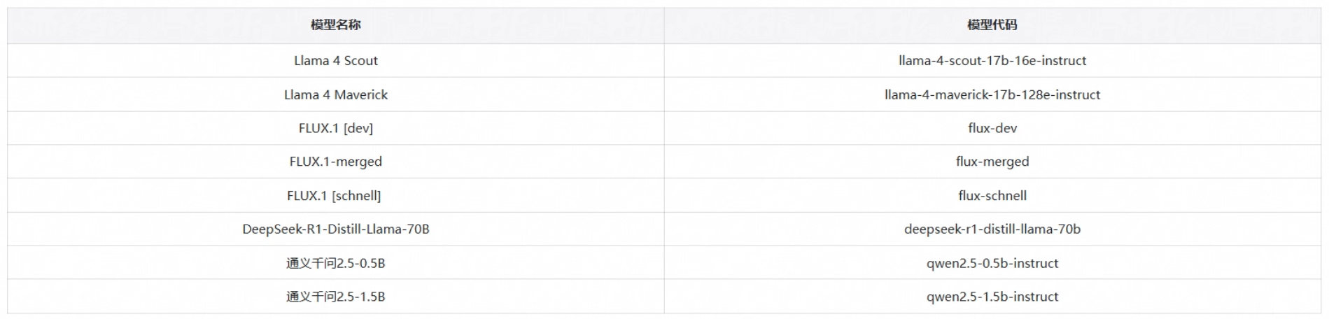Click the llama-4-maverick-17b-128e-instruct code
Image resolution: width=1329 pixels, height=319 pixels.
coord(992,94)
